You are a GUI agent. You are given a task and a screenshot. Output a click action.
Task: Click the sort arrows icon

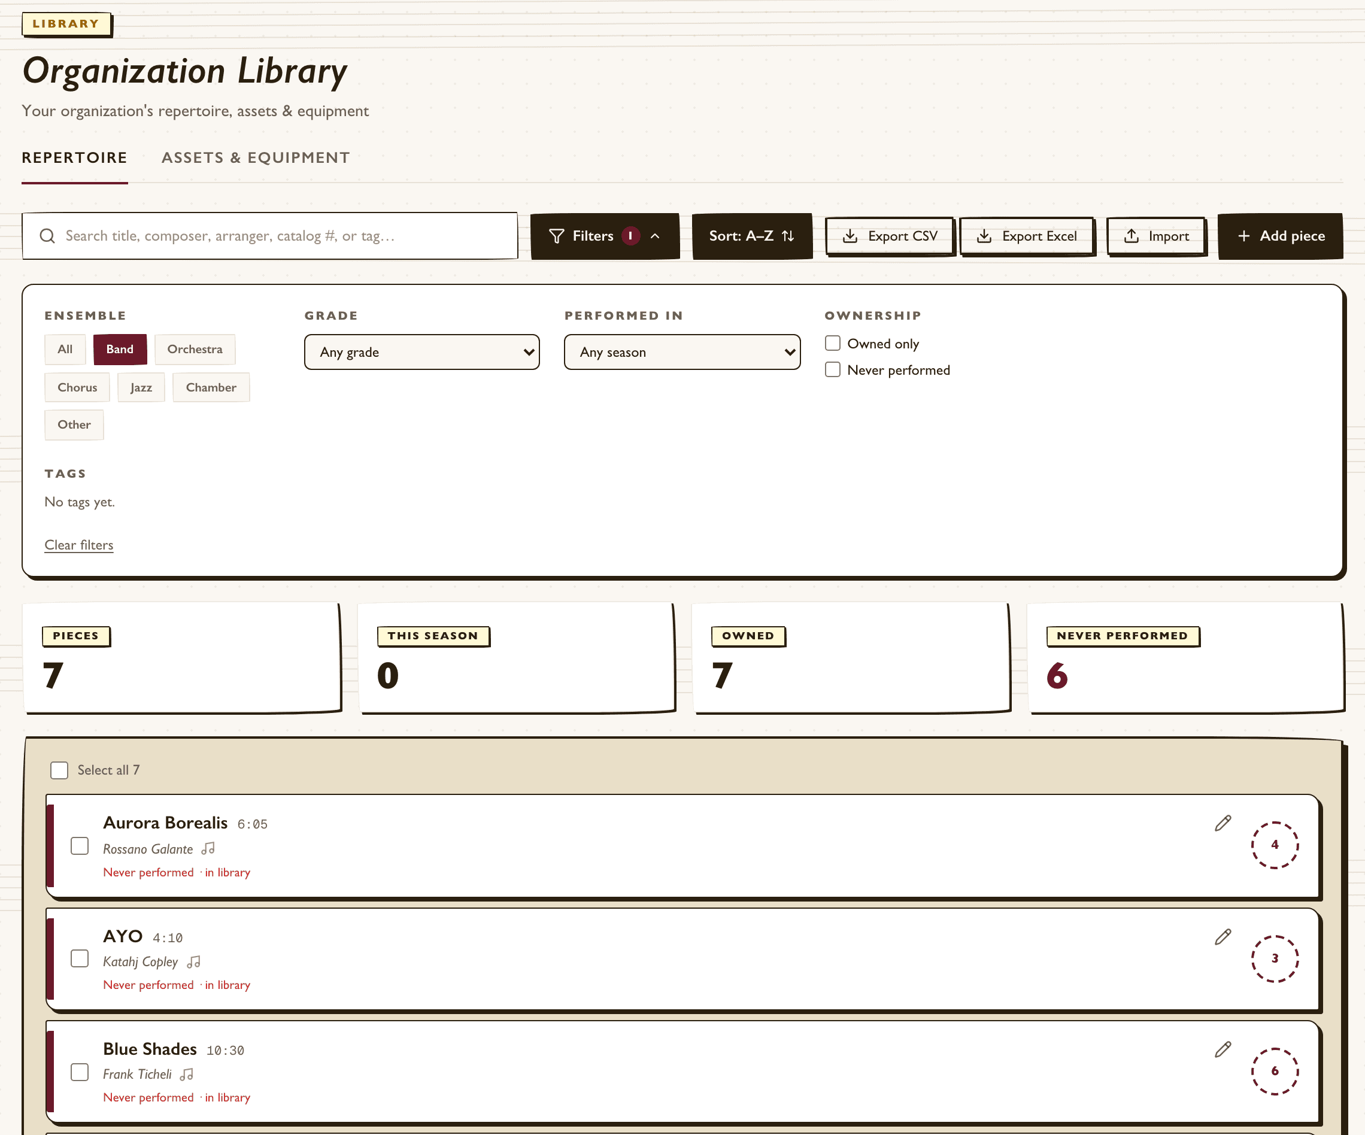tap(788, 236)
